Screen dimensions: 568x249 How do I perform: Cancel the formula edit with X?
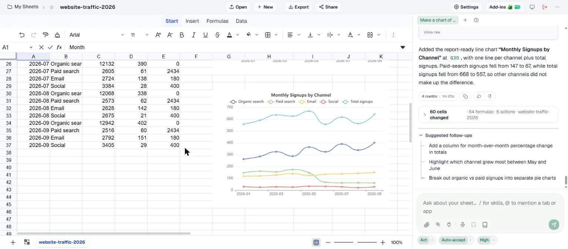point(41,47)
